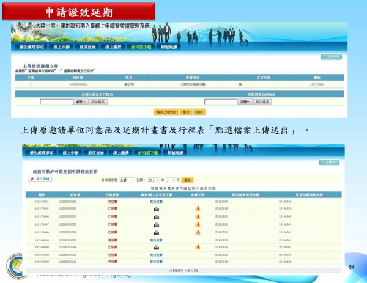
Task: Click the left file path input field
Action: coord(57,102)
